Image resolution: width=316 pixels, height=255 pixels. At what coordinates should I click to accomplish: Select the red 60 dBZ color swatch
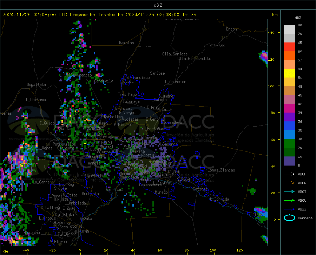tap(289, 47)
